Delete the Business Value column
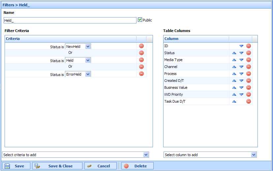This screenshot has height=171, width=273. click(249, 87)
